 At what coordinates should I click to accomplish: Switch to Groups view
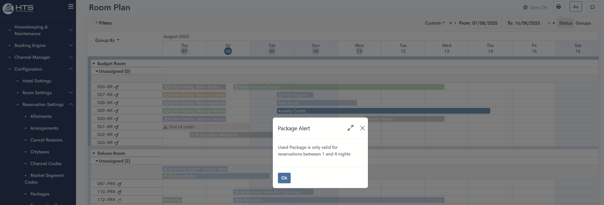click(583, 23)
